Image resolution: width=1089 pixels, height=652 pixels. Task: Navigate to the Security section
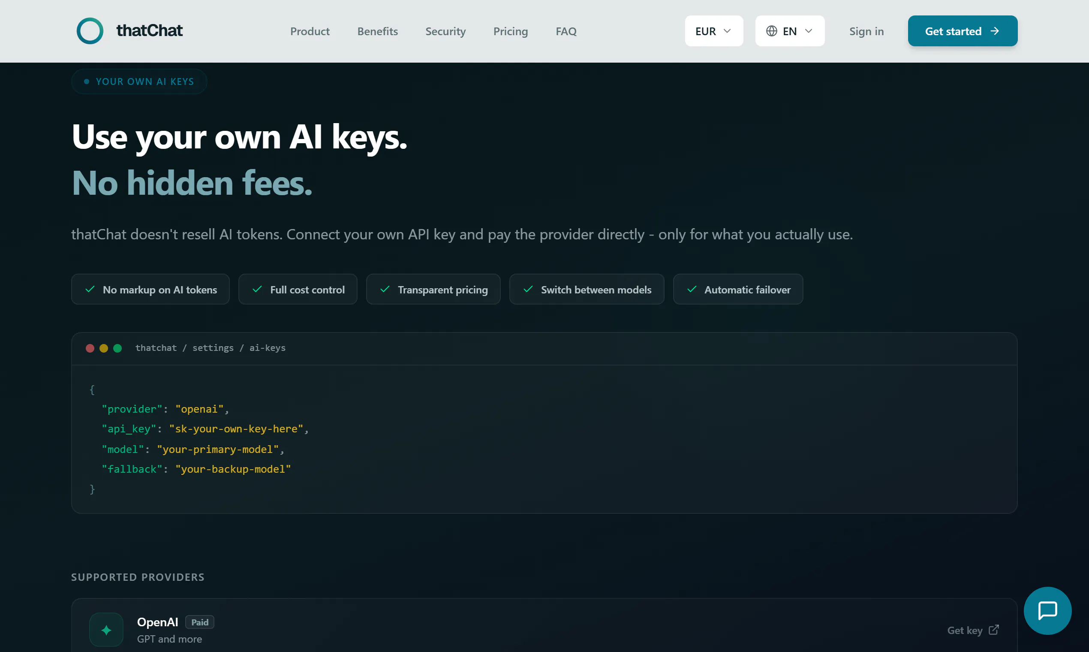click(x=445, y=31)
